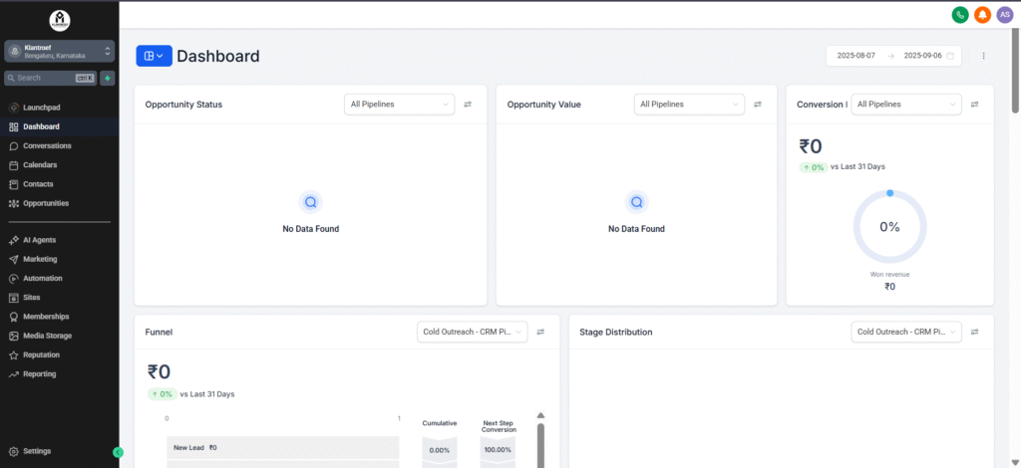Viewport: 1021px width, 468px height.
Task: Open AI Agents in the sidebar
Action: (x=39, y=240)
